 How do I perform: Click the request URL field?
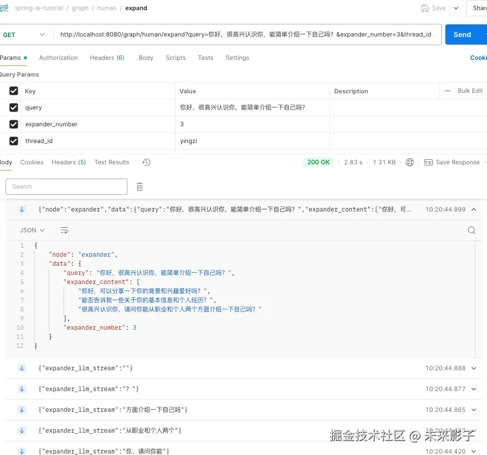tap(247, 34)
